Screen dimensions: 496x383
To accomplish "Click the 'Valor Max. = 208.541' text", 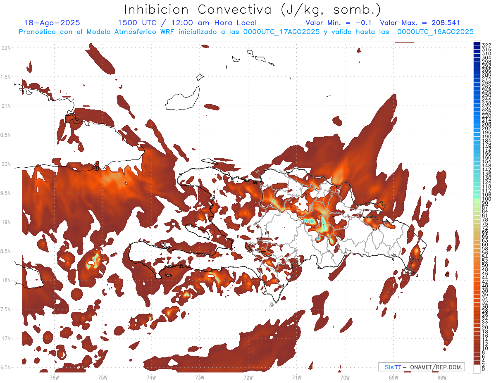I will (x=420, y=23).
